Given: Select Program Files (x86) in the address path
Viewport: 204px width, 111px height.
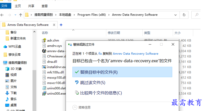Looking at the screenshot, I should [92, 15].
